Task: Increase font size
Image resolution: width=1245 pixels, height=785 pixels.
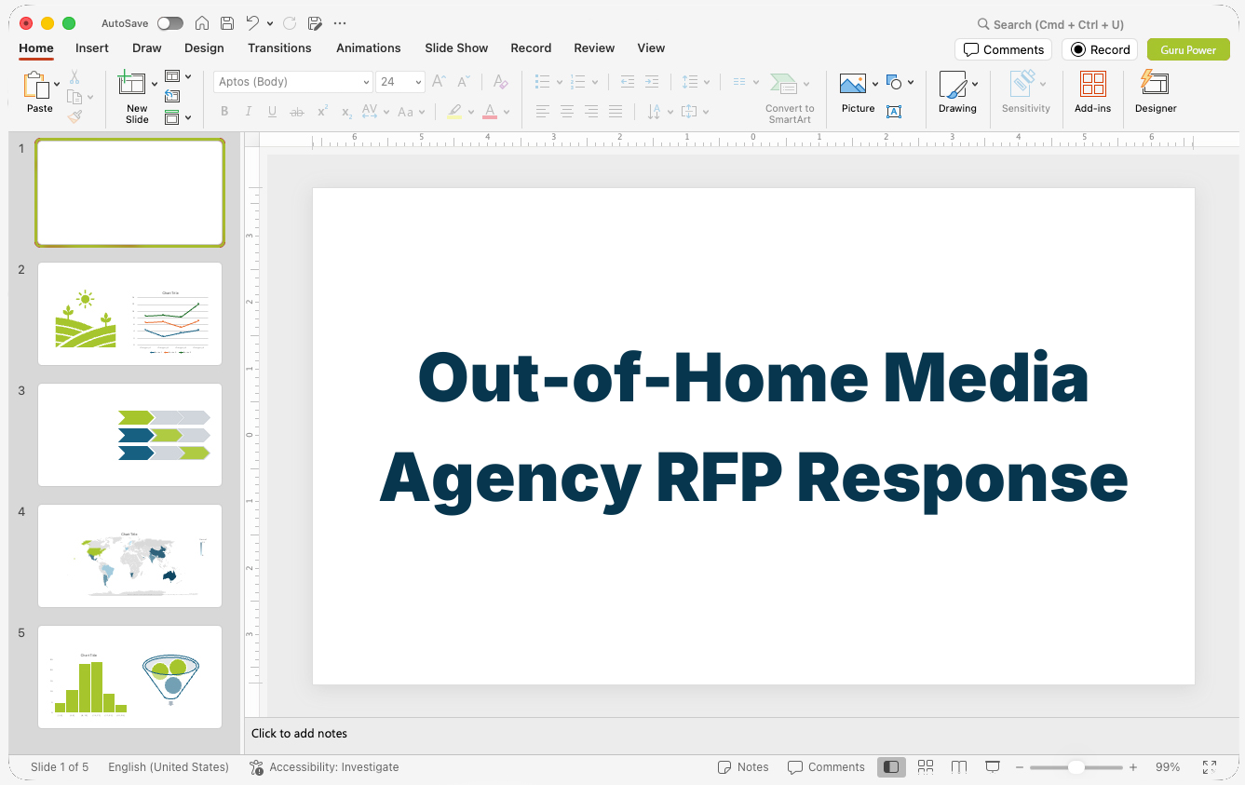Action: tap(440, 82)
